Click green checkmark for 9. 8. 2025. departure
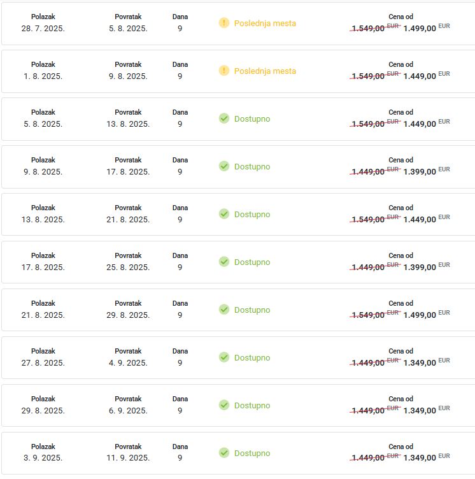Image resolution: width=475 pixels, height=479 pixels. (224, 166)
